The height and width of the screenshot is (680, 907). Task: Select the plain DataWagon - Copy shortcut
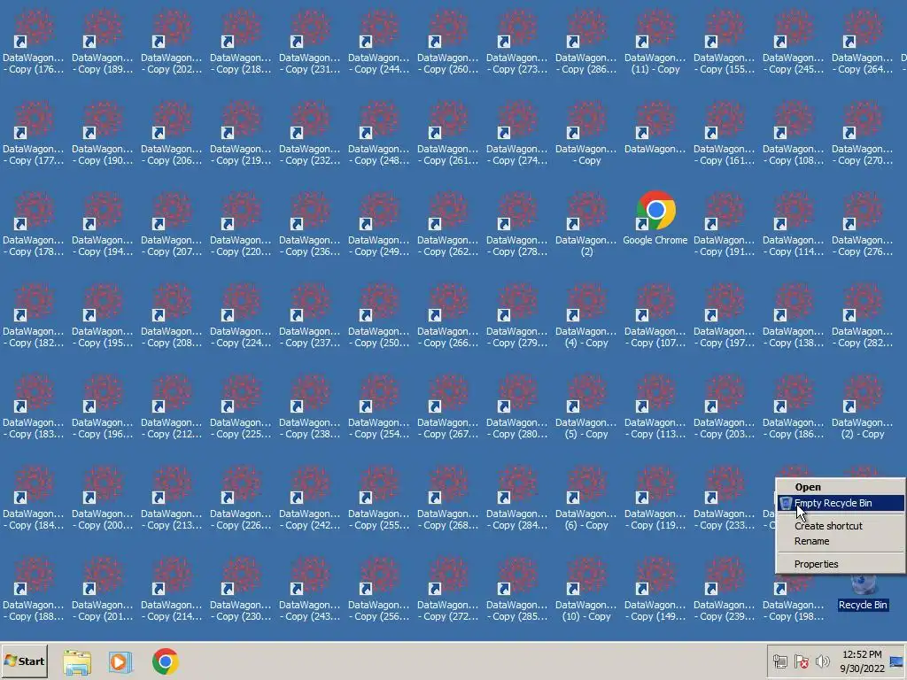(586, 133)
